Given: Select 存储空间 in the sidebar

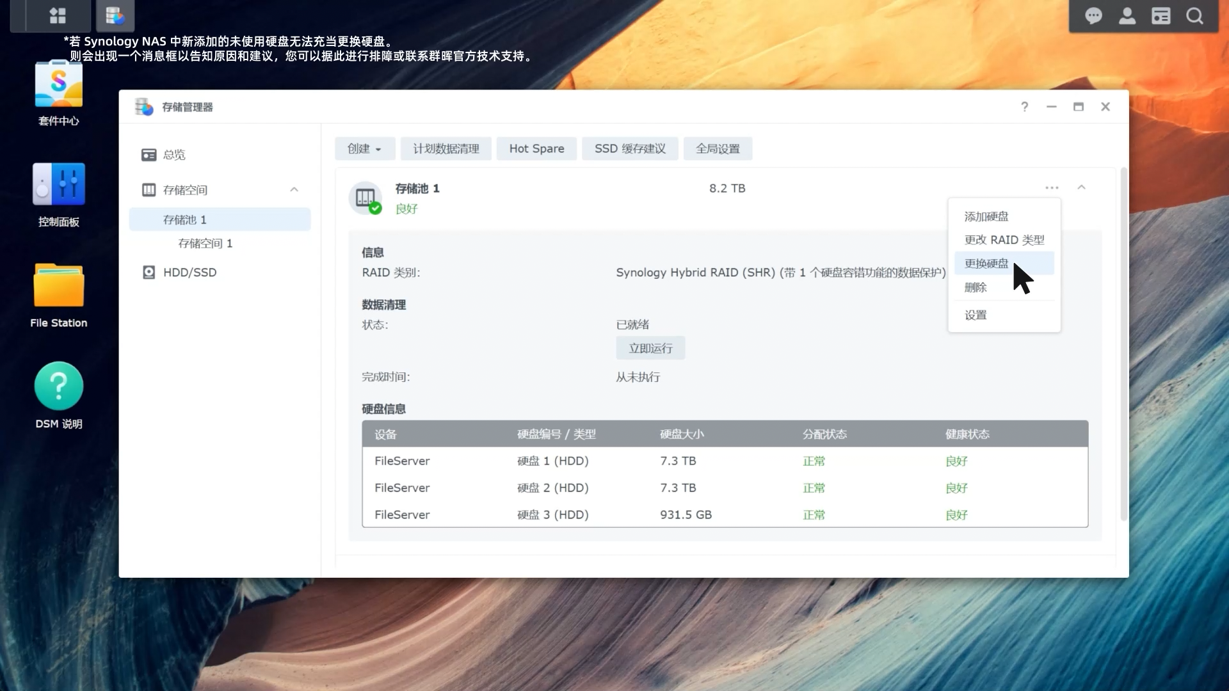Looking at the screenshot, I should click(x=220, y=190).
